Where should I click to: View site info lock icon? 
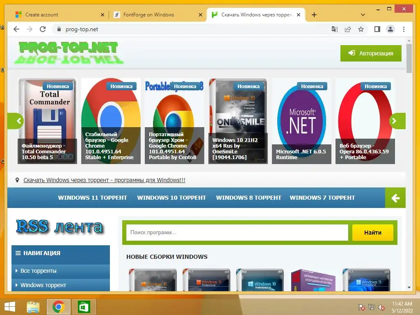click(x=59, y=29)
